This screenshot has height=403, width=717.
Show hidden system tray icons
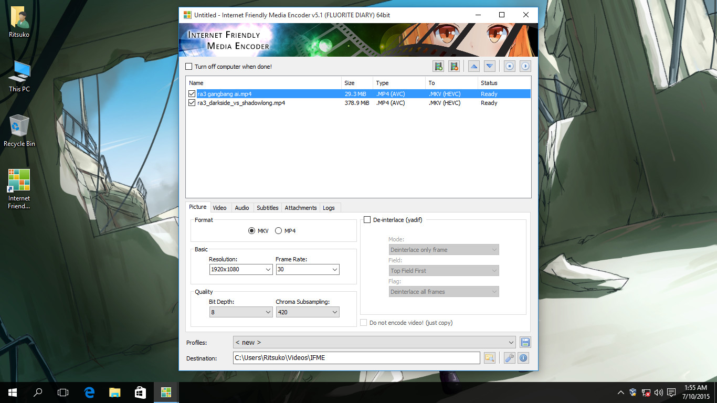[621, 393]
